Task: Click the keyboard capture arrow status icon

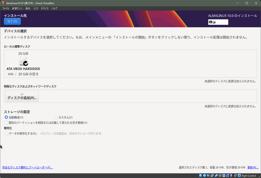Action: pos(239,175)
